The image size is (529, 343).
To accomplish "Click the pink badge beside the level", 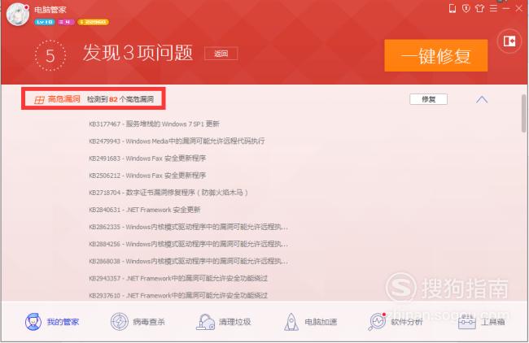I will click(x=66, y=22).
